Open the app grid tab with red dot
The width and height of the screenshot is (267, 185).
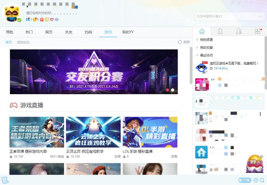pyautogui.click(x=258, y=32)
